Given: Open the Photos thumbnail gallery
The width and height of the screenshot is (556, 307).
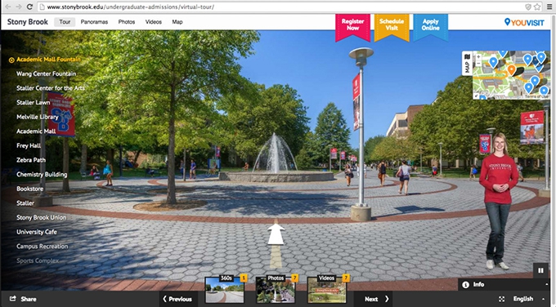Looking at the screenshot, I should (276, 289).
